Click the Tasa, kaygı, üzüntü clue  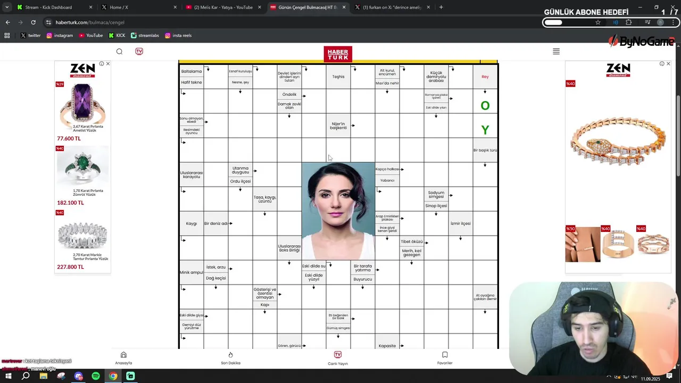pos(265,199)
